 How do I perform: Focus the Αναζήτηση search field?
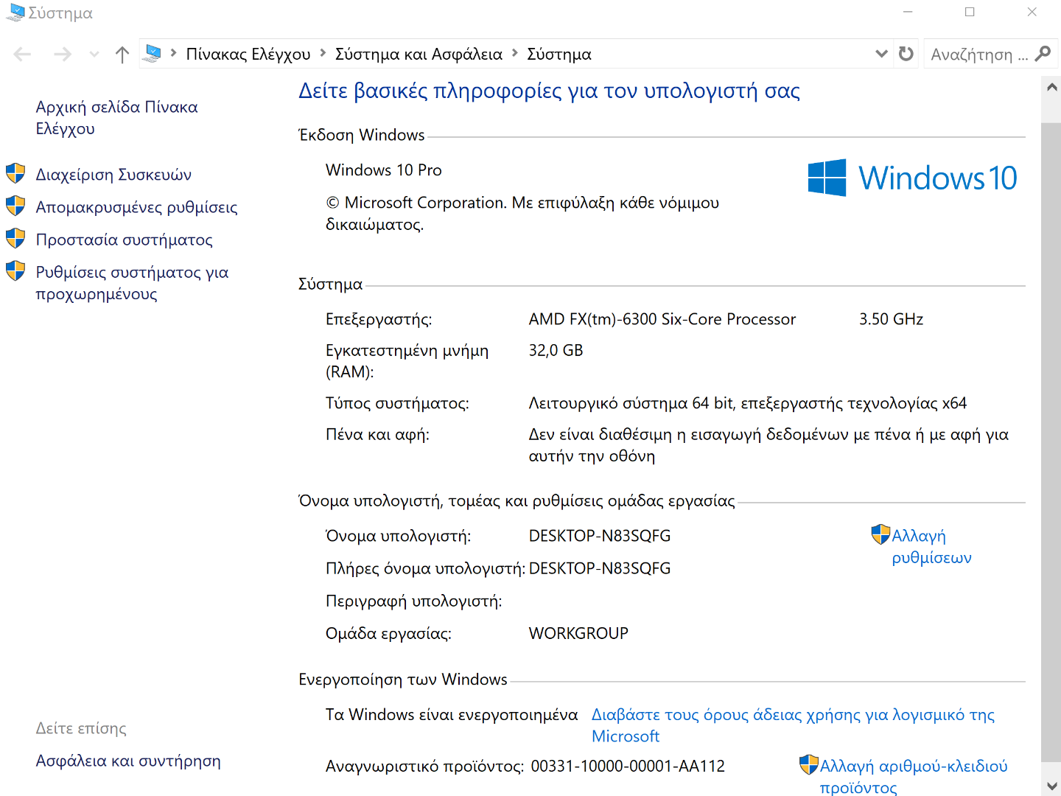980,55
